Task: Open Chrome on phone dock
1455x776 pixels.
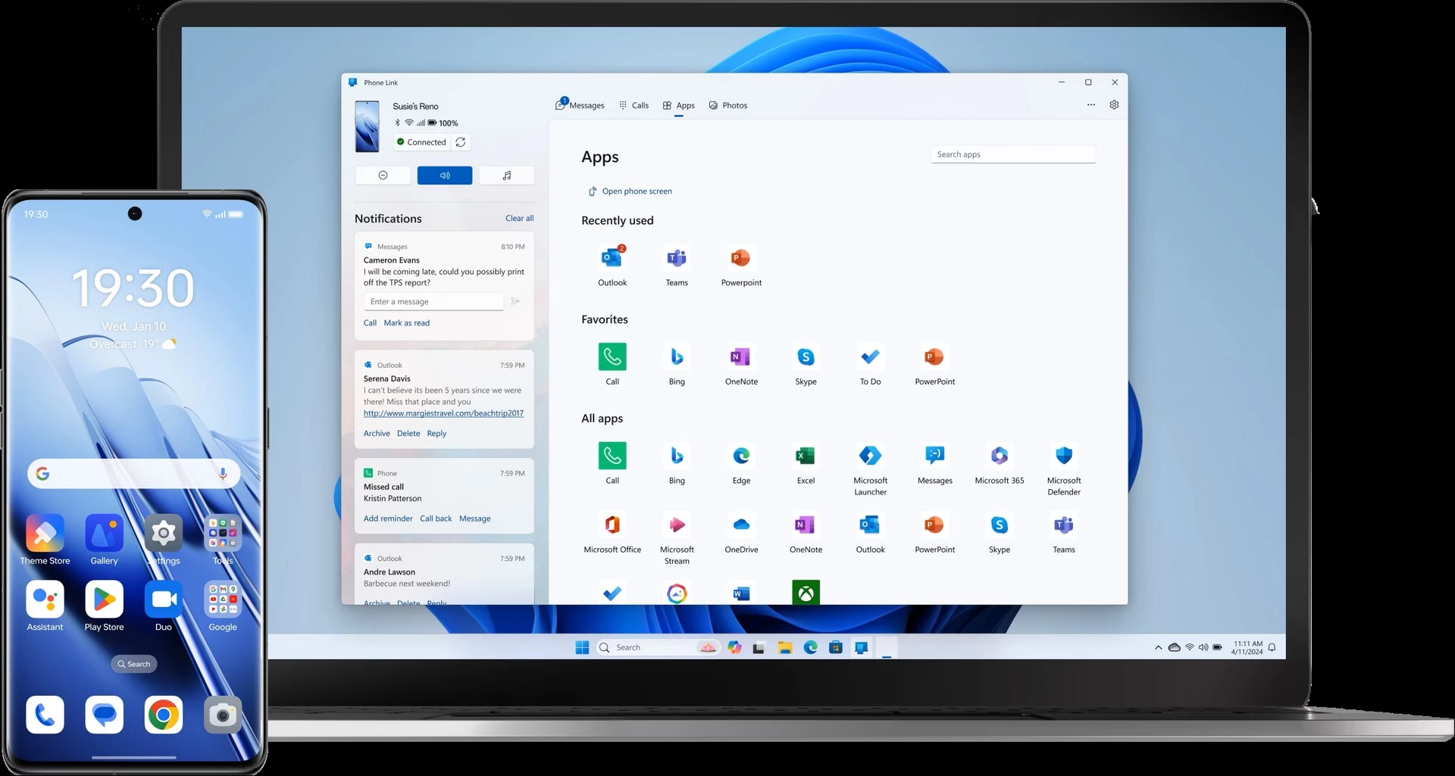Action: [x=164, y=715]
